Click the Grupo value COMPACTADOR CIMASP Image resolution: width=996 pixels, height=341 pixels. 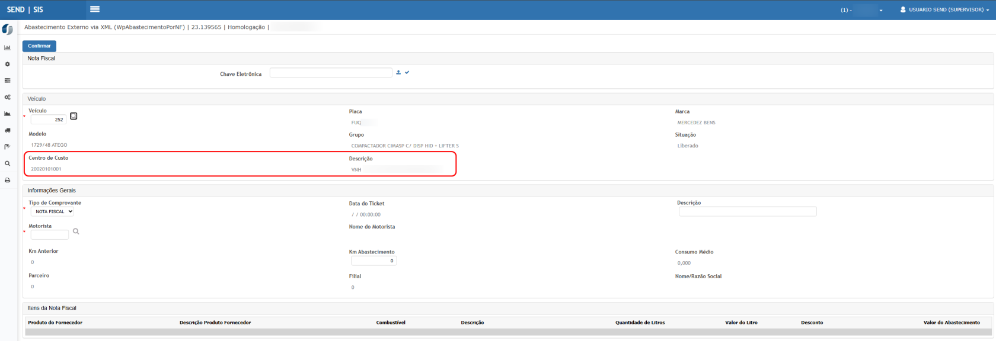[405, 146]
